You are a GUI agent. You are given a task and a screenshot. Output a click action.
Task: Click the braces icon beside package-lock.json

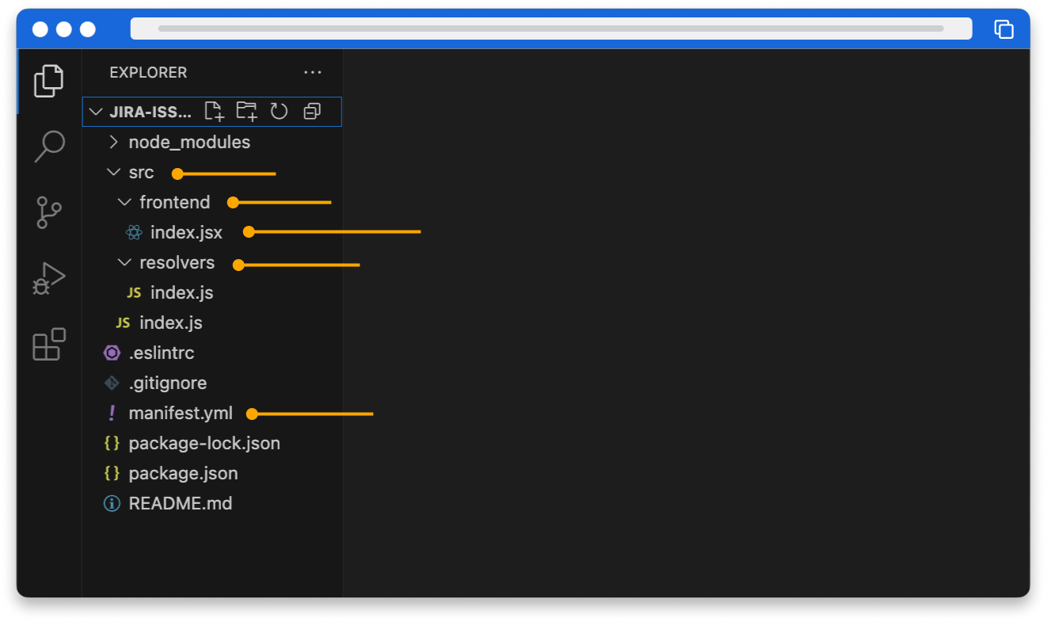pos(112,444)
